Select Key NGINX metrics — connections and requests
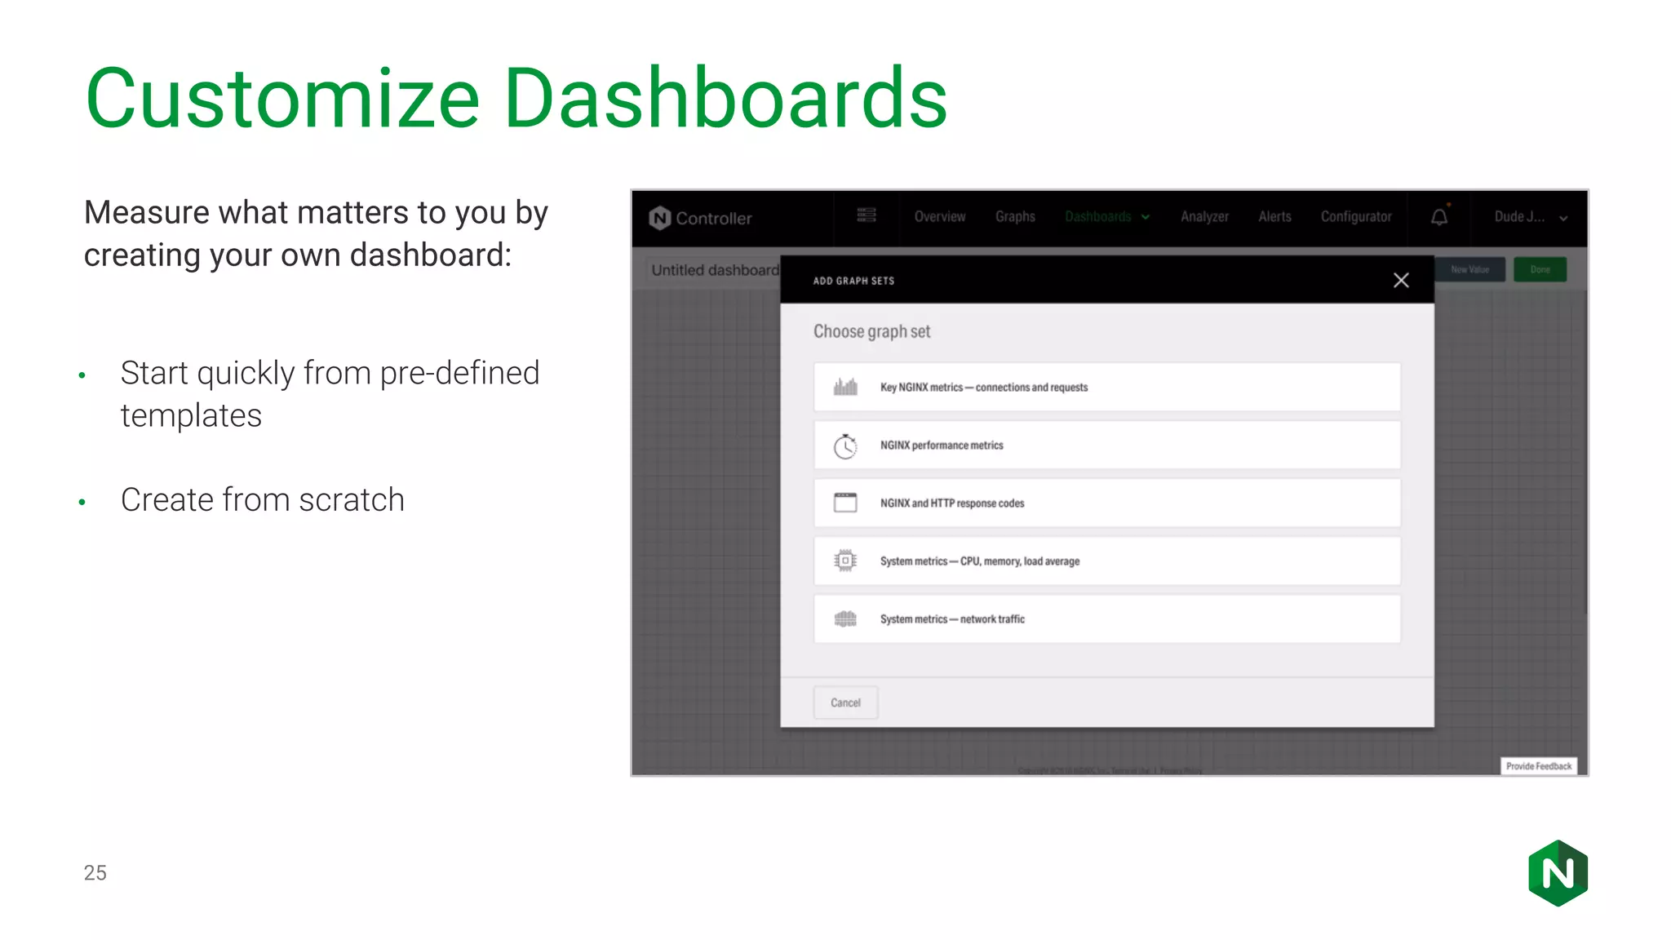Screen dimensions: 1671x940 [1107, 387]
